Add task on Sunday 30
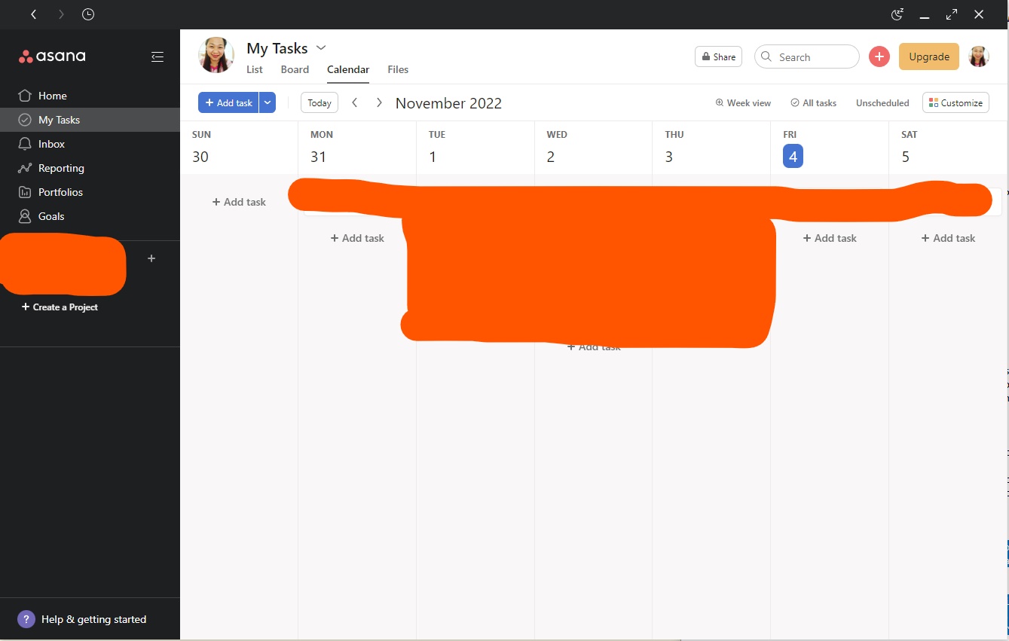The image size is (1009, 641). (x=239, y=202)
